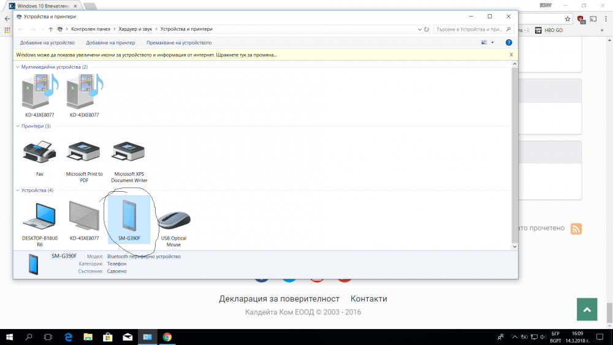Open recent locations dropdown arrow

point(42,29)
